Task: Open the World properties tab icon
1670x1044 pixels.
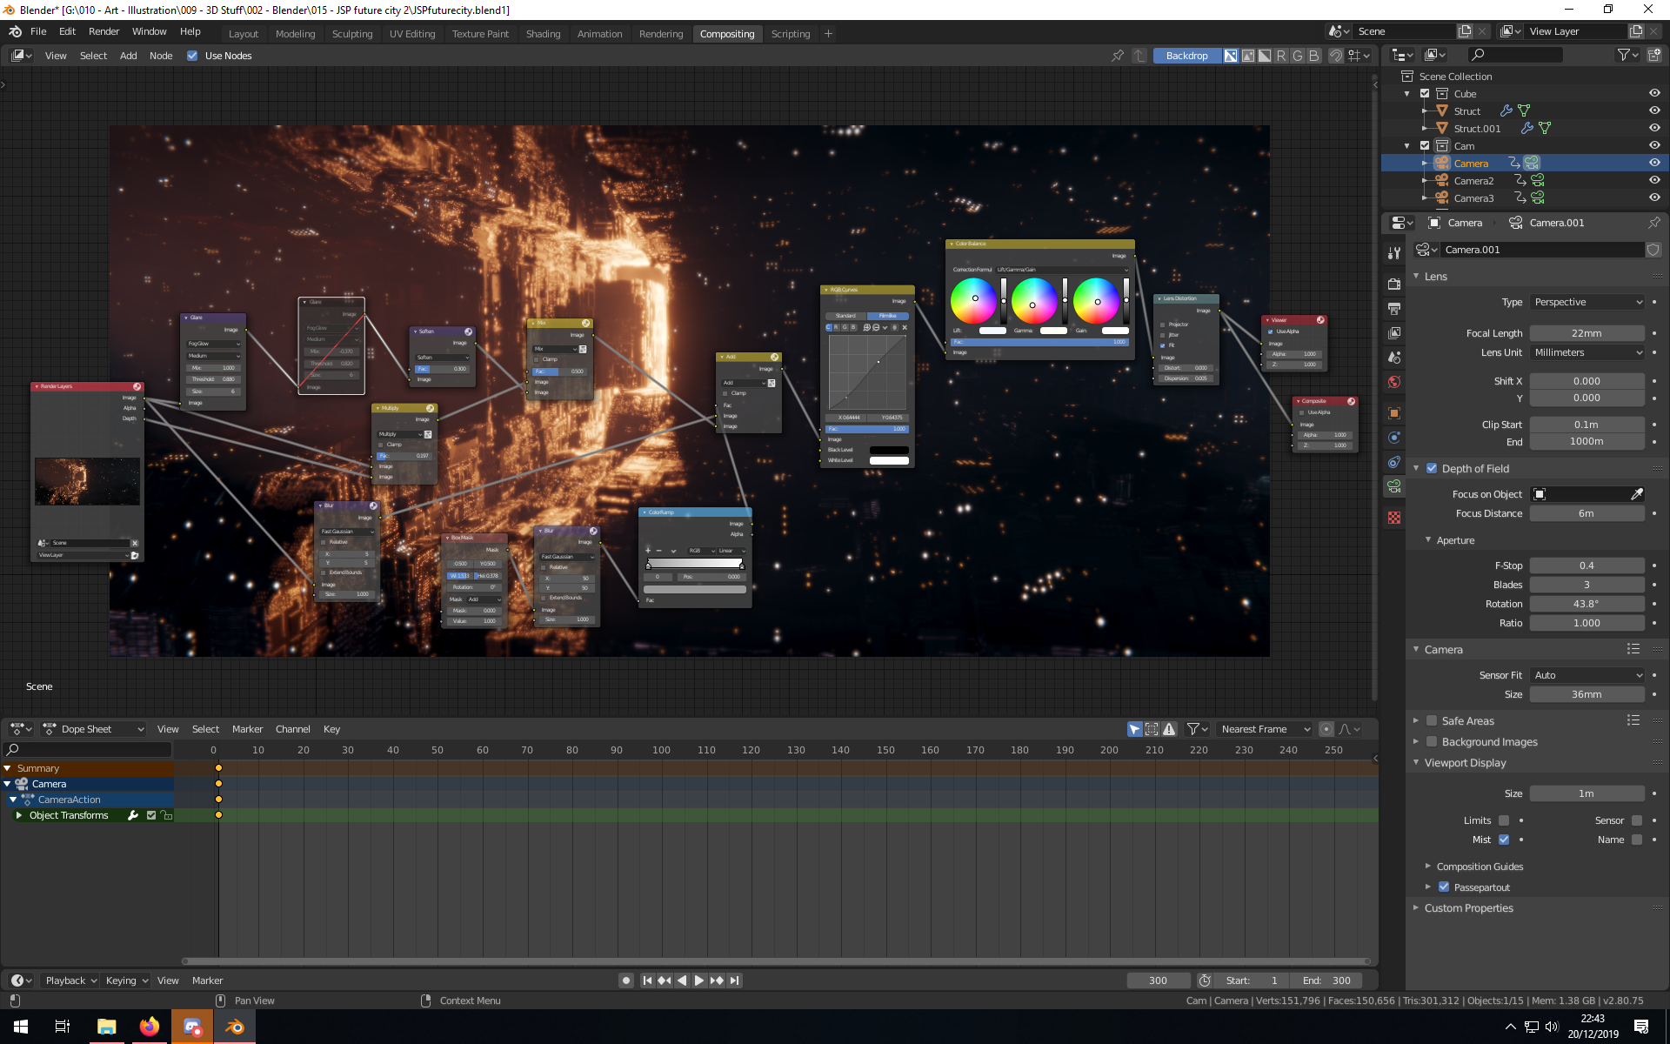Action: pyautogui.click(x=1394, y=382)
